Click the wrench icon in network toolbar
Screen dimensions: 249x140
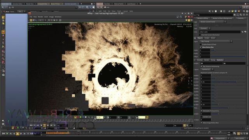pos(209,11)
